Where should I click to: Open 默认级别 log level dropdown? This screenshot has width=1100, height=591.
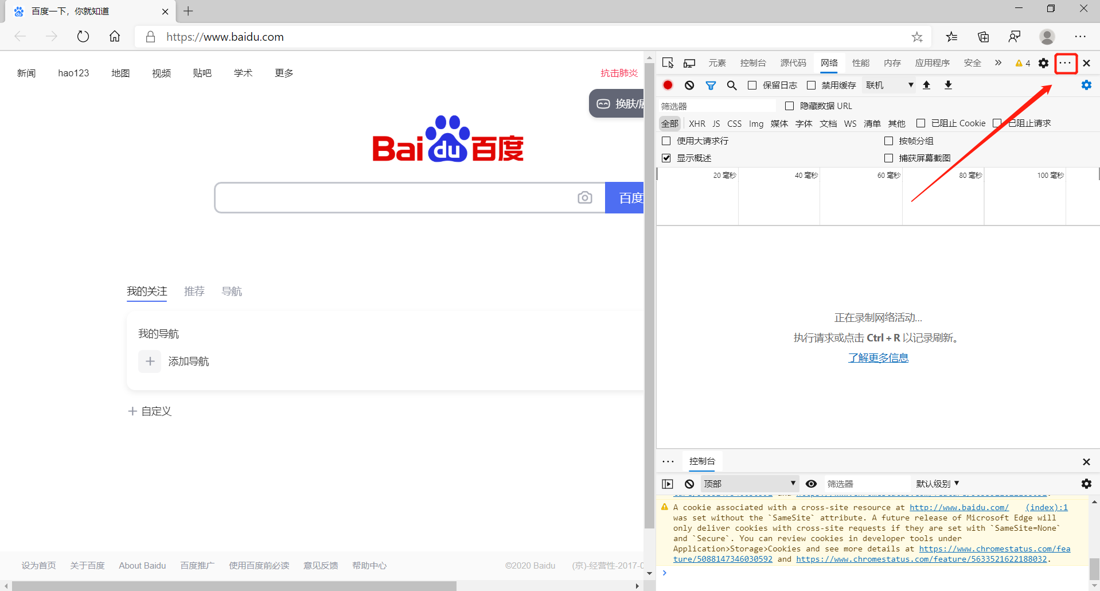coord(938,484)
